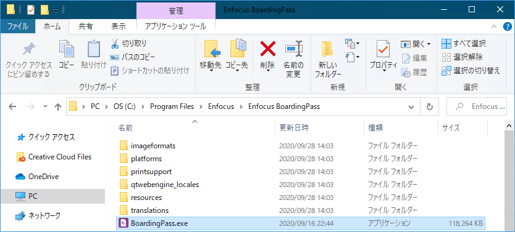This screenshot has height=232, width=515.
Task: Switch to the Share (共有) tab
Action: click(x=85, y=26)
